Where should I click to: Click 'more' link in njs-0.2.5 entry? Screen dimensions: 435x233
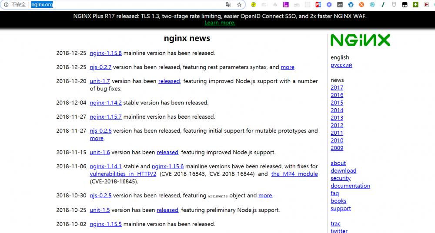265,196
